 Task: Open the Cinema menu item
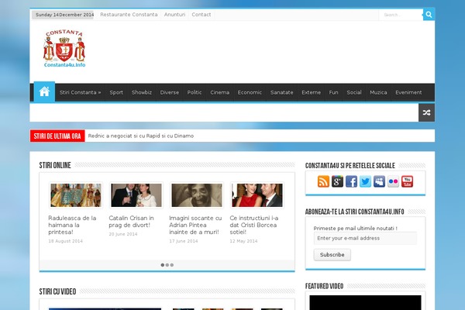point(220,92)
